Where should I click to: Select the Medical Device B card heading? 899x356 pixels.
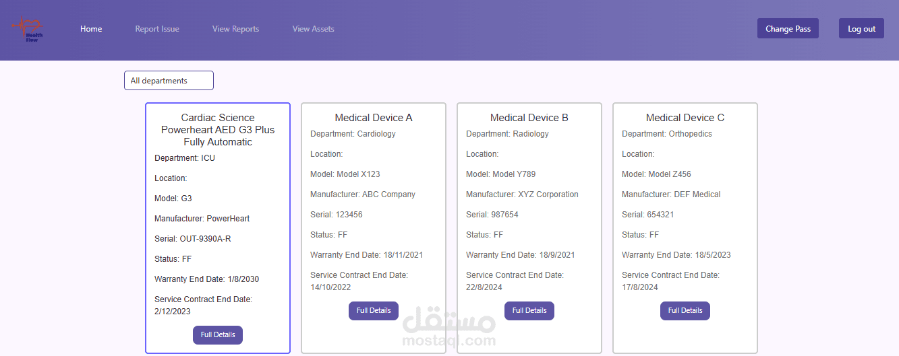529,118
